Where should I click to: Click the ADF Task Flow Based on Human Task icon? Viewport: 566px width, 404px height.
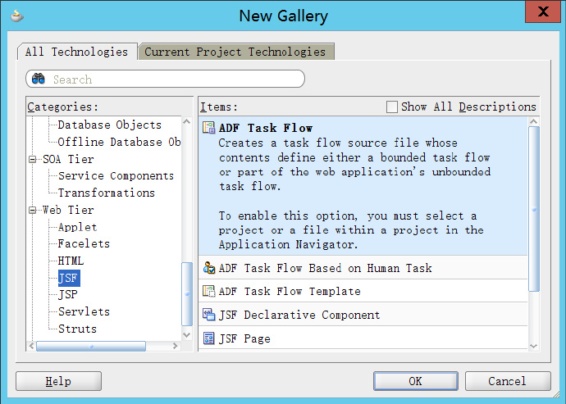coord(209,268)
